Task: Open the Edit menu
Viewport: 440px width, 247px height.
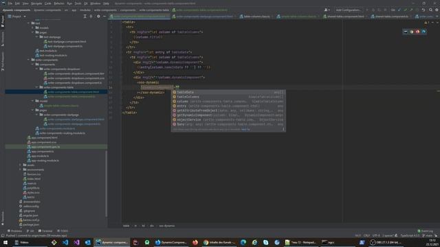Action: click(17, 3)
